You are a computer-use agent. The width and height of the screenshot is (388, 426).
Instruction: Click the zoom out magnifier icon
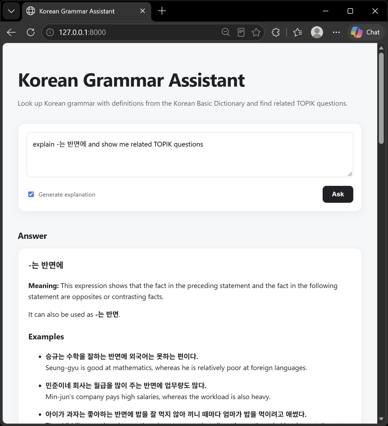[226, 32]
